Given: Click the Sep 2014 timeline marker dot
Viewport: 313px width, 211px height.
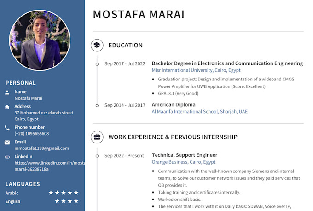Looking at the screenshot, I should (97, 106).
